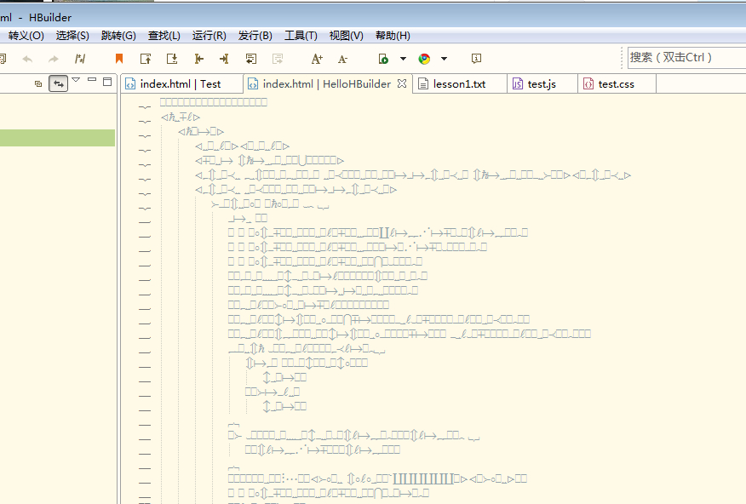This screenshot has height=504, width=746.
Task: Open the 选择(S) menu
Action: click(x=72, y=36)
